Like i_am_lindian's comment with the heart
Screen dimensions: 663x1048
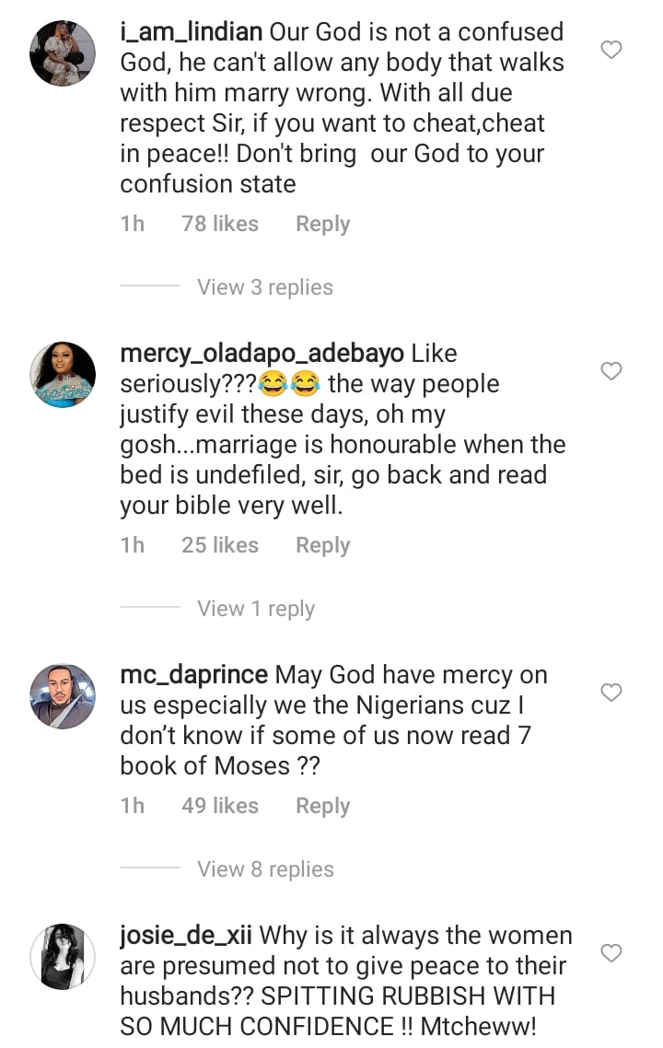(x=611, y=50)
